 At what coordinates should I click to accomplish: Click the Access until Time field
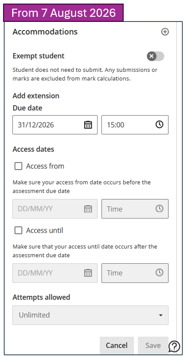point(135,273)
